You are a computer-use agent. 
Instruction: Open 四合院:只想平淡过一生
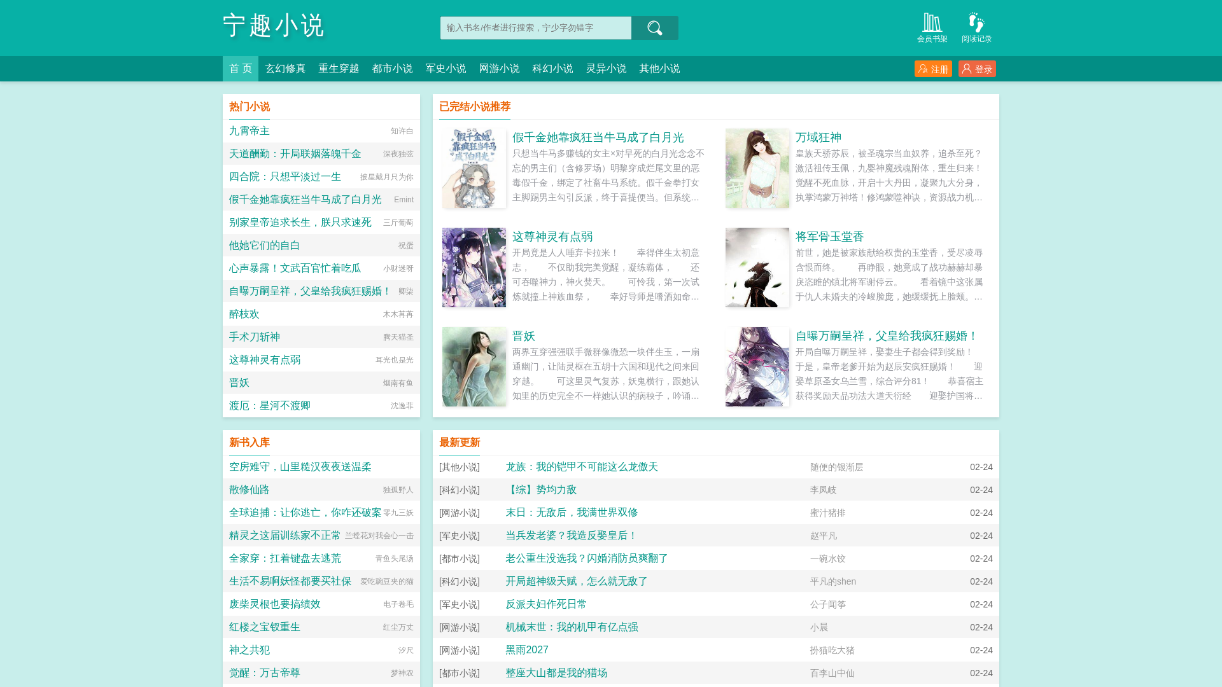(x=285, y=177)
